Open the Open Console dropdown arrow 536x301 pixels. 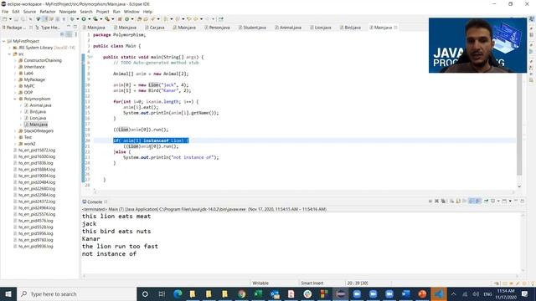pos(510,202)
